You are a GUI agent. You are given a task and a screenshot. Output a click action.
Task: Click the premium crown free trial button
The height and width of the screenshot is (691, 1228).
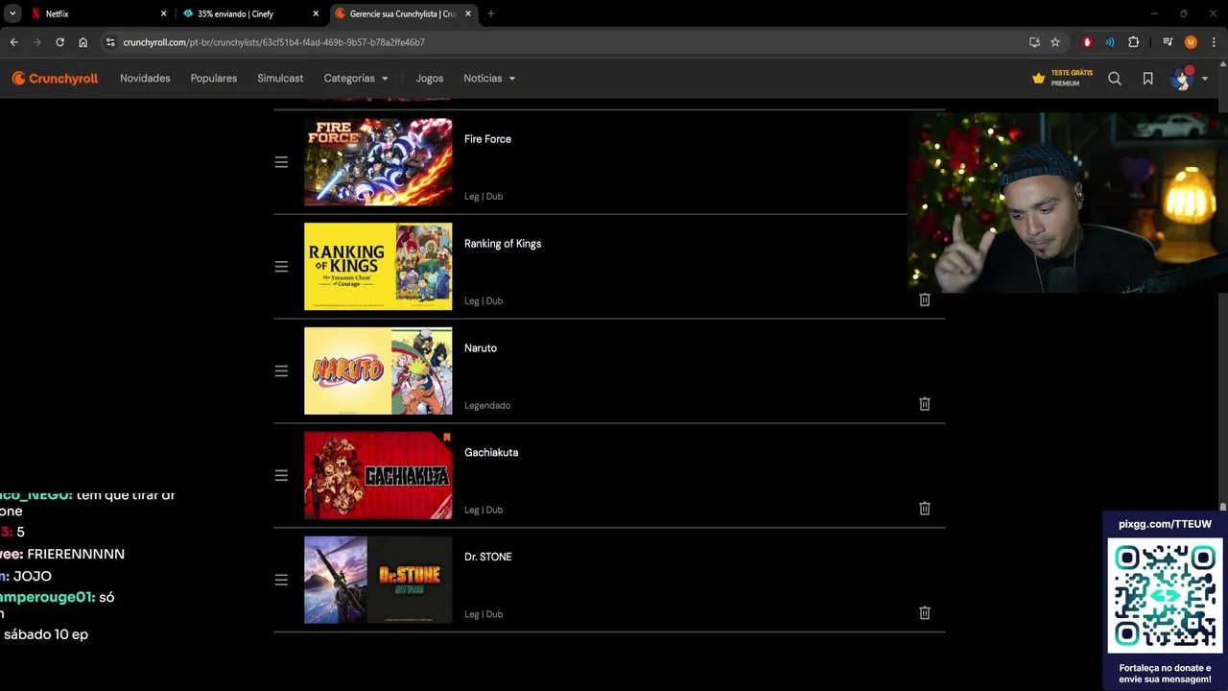pos(1062,79)
